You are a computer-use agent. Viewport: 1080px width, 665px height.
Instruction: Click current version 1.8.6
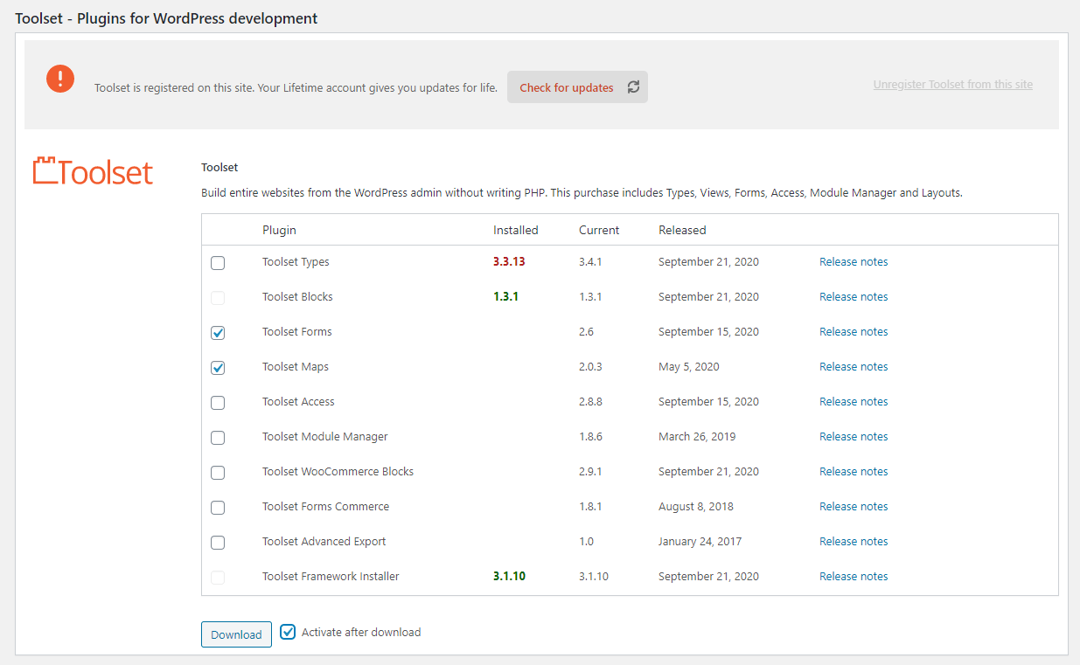[590, 437]
